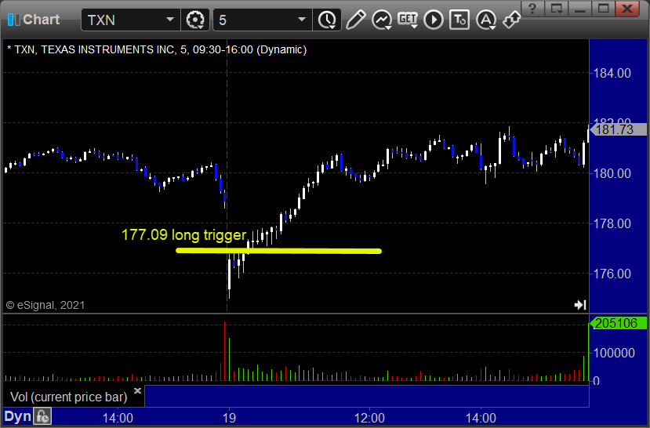Click the help question mark button
Viewport: 650px width, 428px height.
[532, 9]
